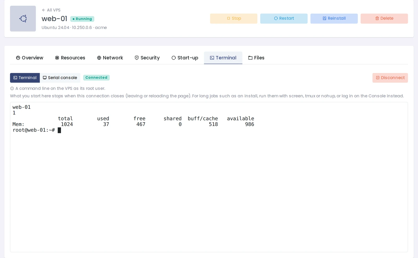Click the free memory value 467
The image size is (418, 258).
point(141,124)
